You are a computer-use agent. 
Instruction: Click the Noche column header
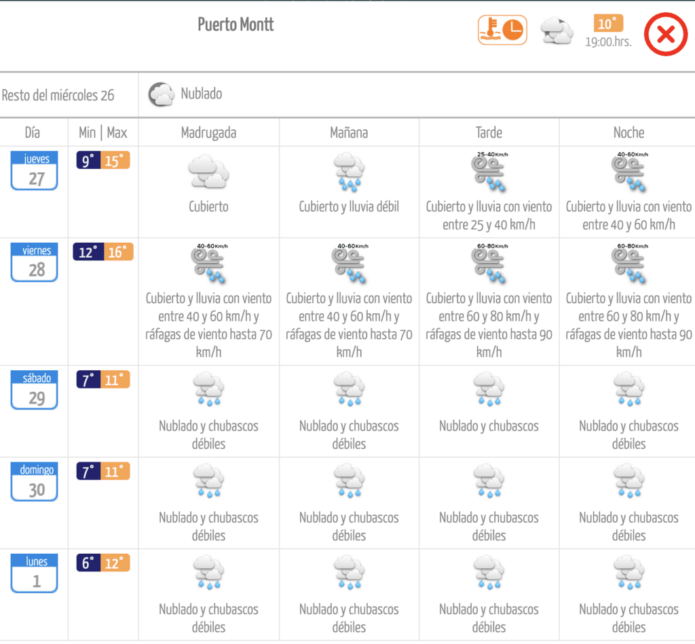pos(628,132)
